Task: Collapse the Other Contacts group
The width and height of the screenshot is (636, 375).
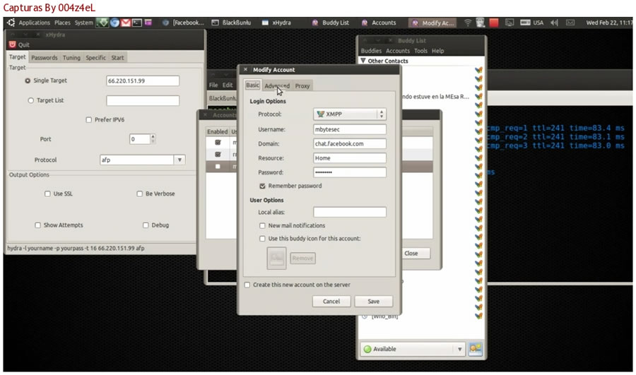Action: pyautogui.click(x=363, y=61)
